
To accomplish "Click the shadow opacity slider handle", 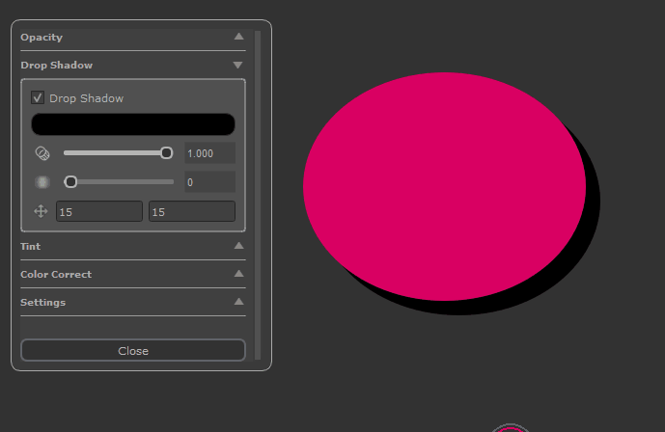I will [x=166, y=153].
